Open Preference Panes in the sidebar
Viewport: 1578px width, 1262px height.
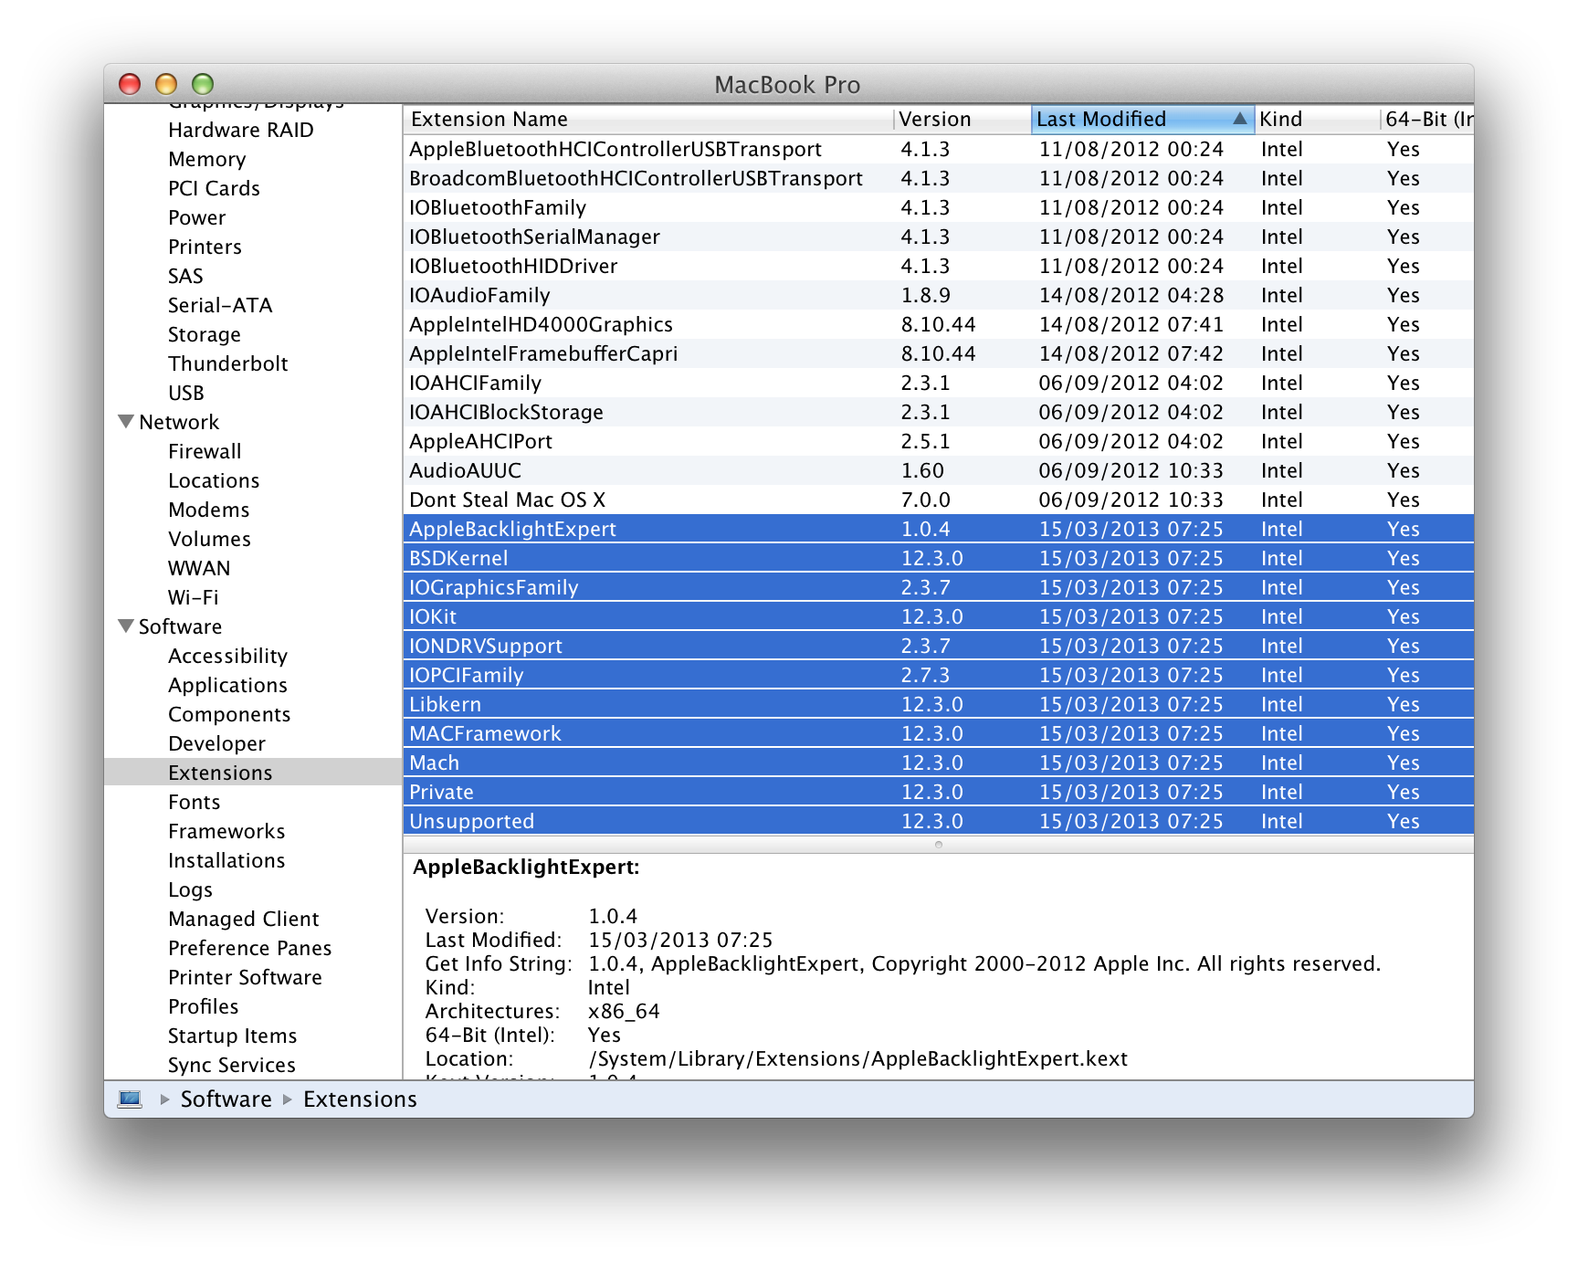[x=249, y=948]
